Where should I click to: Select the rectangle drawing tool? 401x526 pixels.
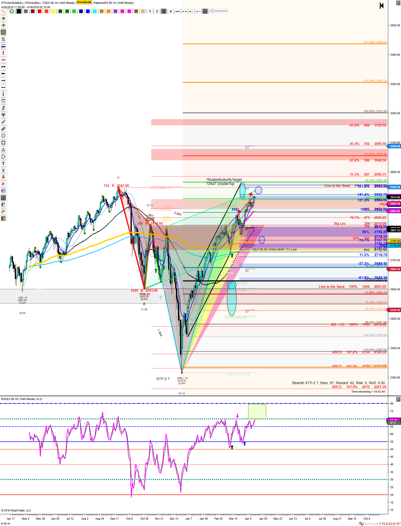3,143
